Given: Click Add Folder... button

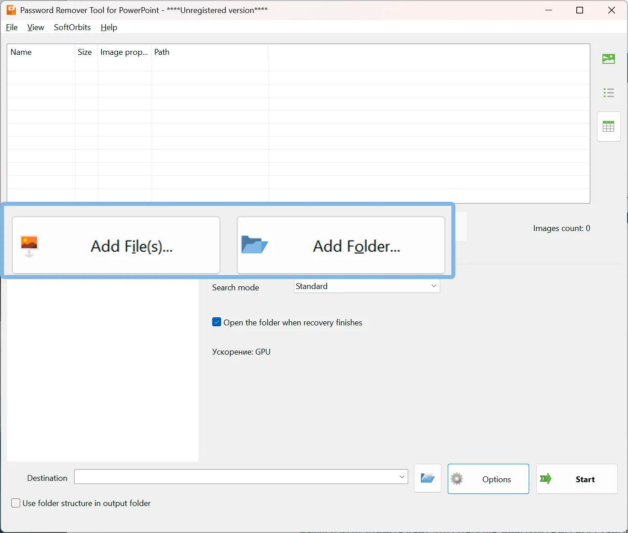Looking at the screenshot, I should pyautogui.click(x=341, y=245).
